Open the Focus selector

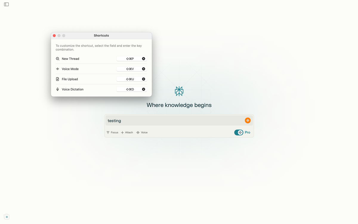point(112,132)
